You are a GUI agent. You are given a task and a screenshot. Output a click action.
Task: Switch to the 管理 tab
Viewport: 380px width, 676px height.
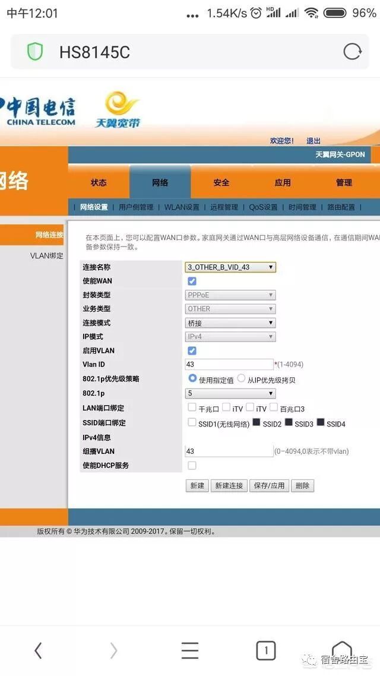344,182
